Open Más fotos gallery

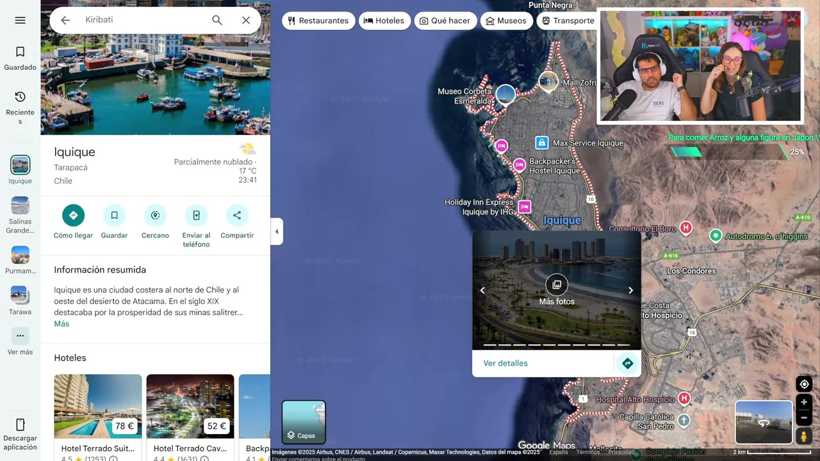557,290
